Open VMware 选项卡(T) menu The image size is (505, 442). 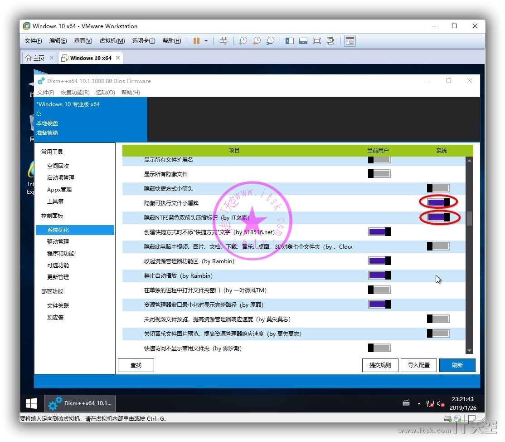144,41
